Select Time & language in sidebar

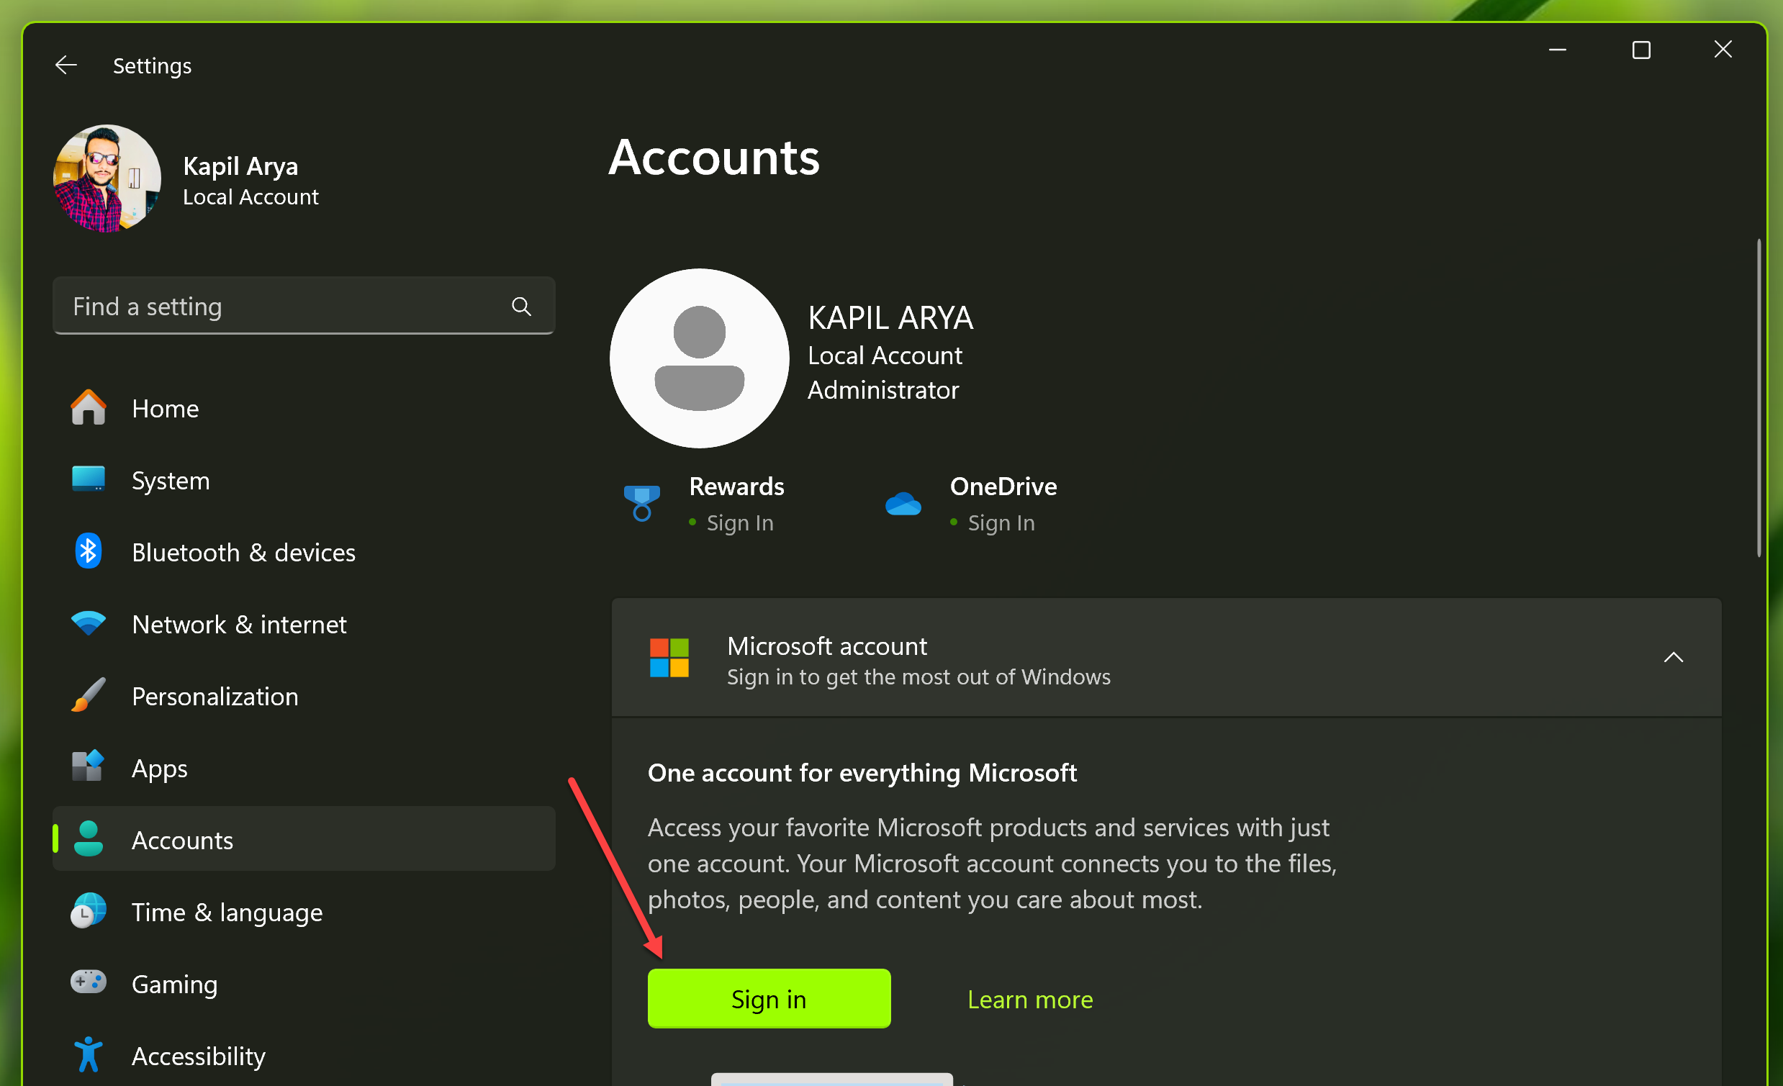click(x=227, y=913)
